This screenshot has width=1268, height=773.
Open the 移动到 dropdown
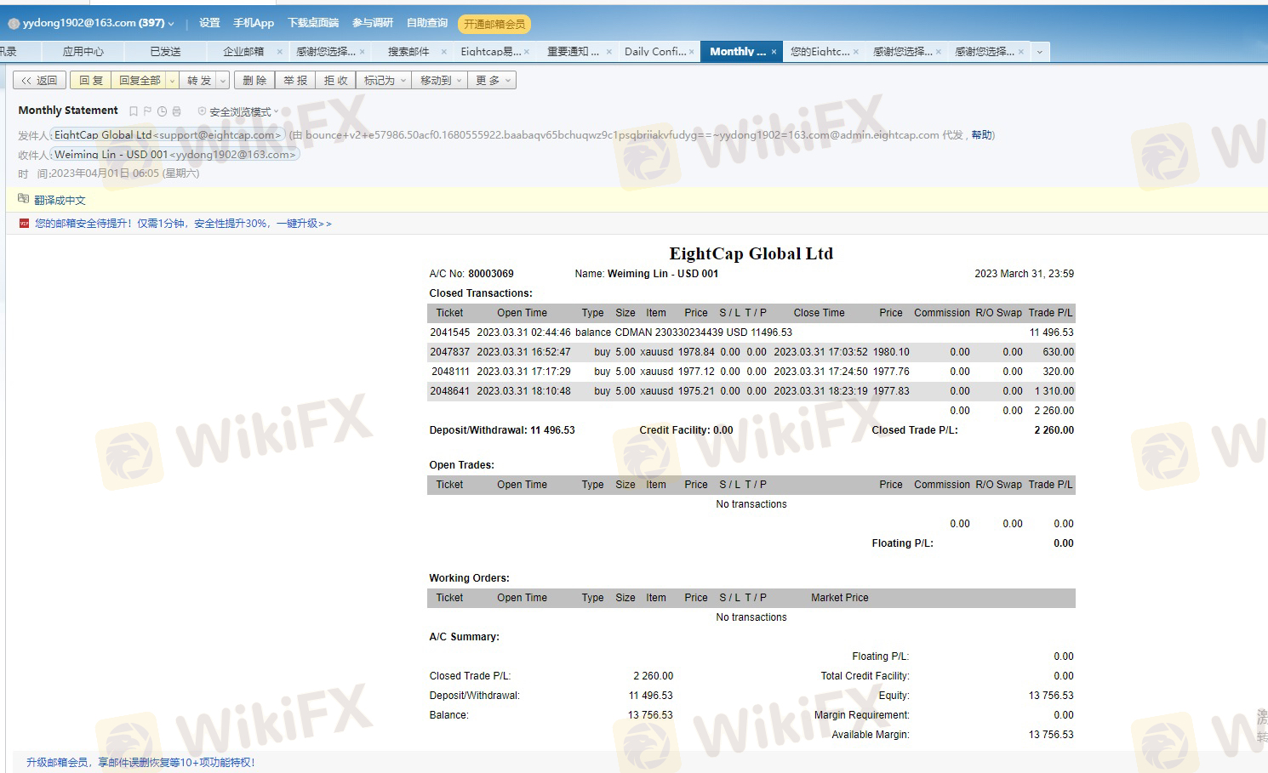440,81
